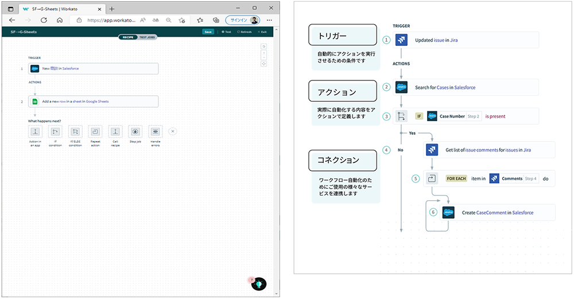Switch to the TEST JOBS tab
Image resolution: width=574 pixels, height=299 pixels.
(x=147, y=37)
